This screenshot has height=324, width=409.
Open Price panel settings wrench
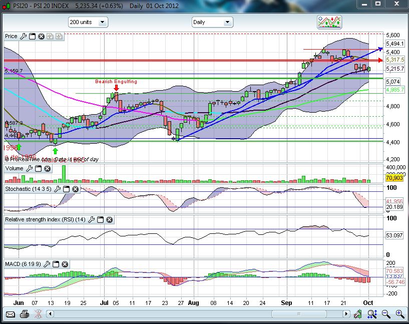23,37
